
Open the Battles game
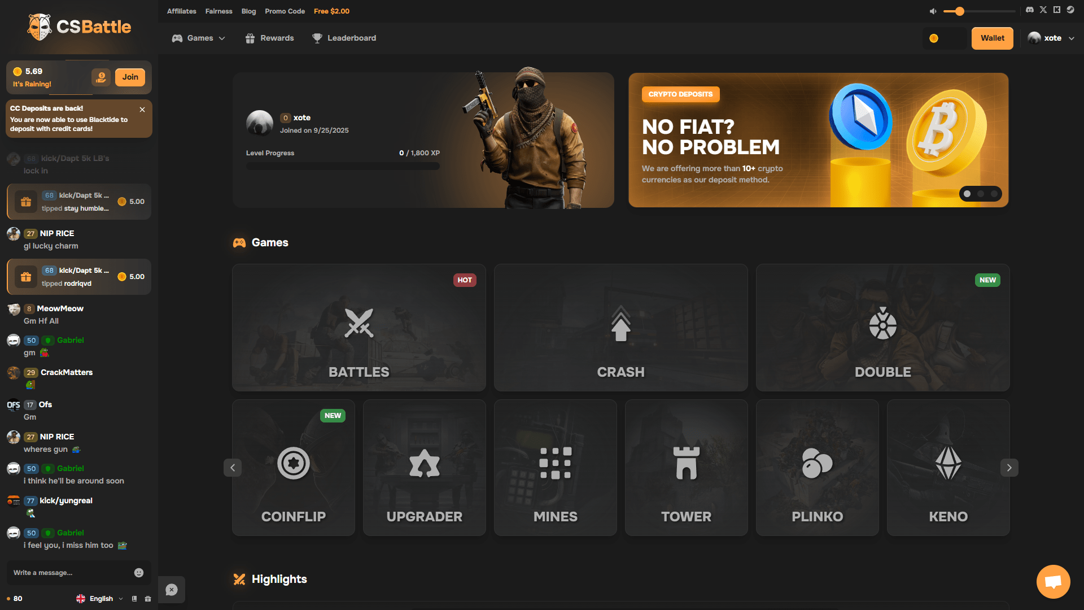pyautogui.click(x=359, y=328)
